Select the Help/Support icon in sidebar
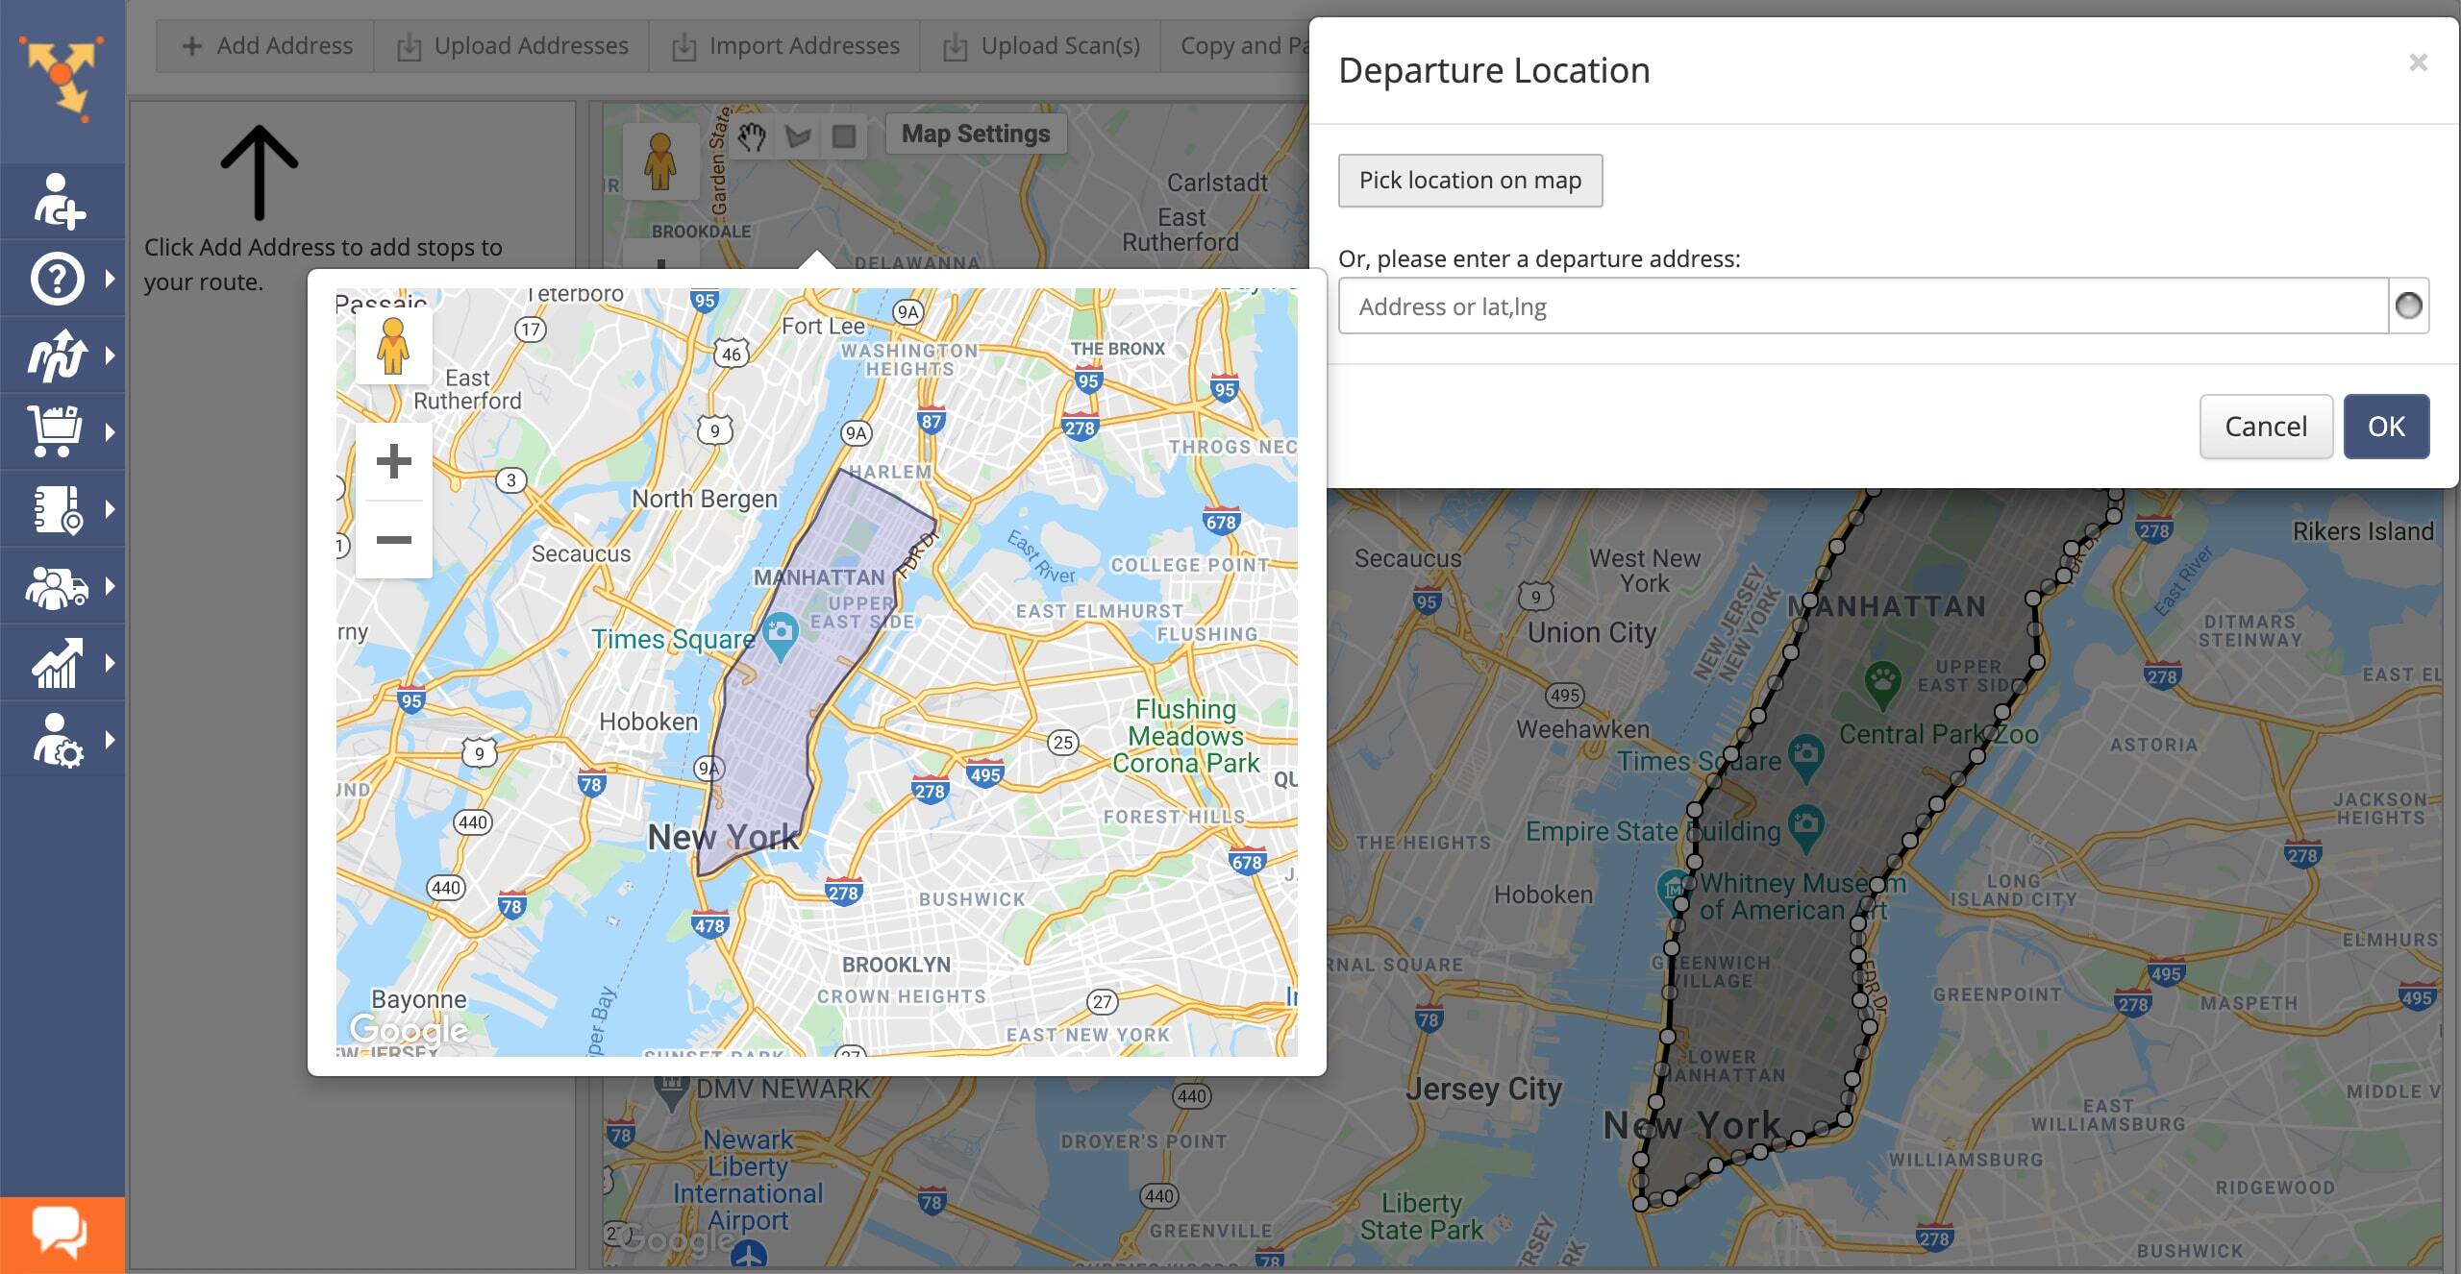The image size is (2461, 1274). point(57,278)
